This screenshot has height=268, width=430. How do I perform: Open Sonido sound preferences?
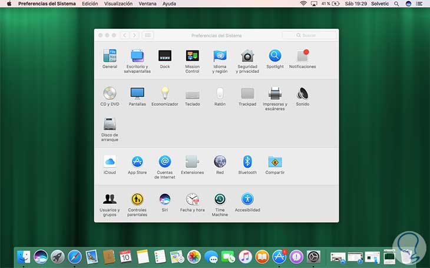coord(303,93)
